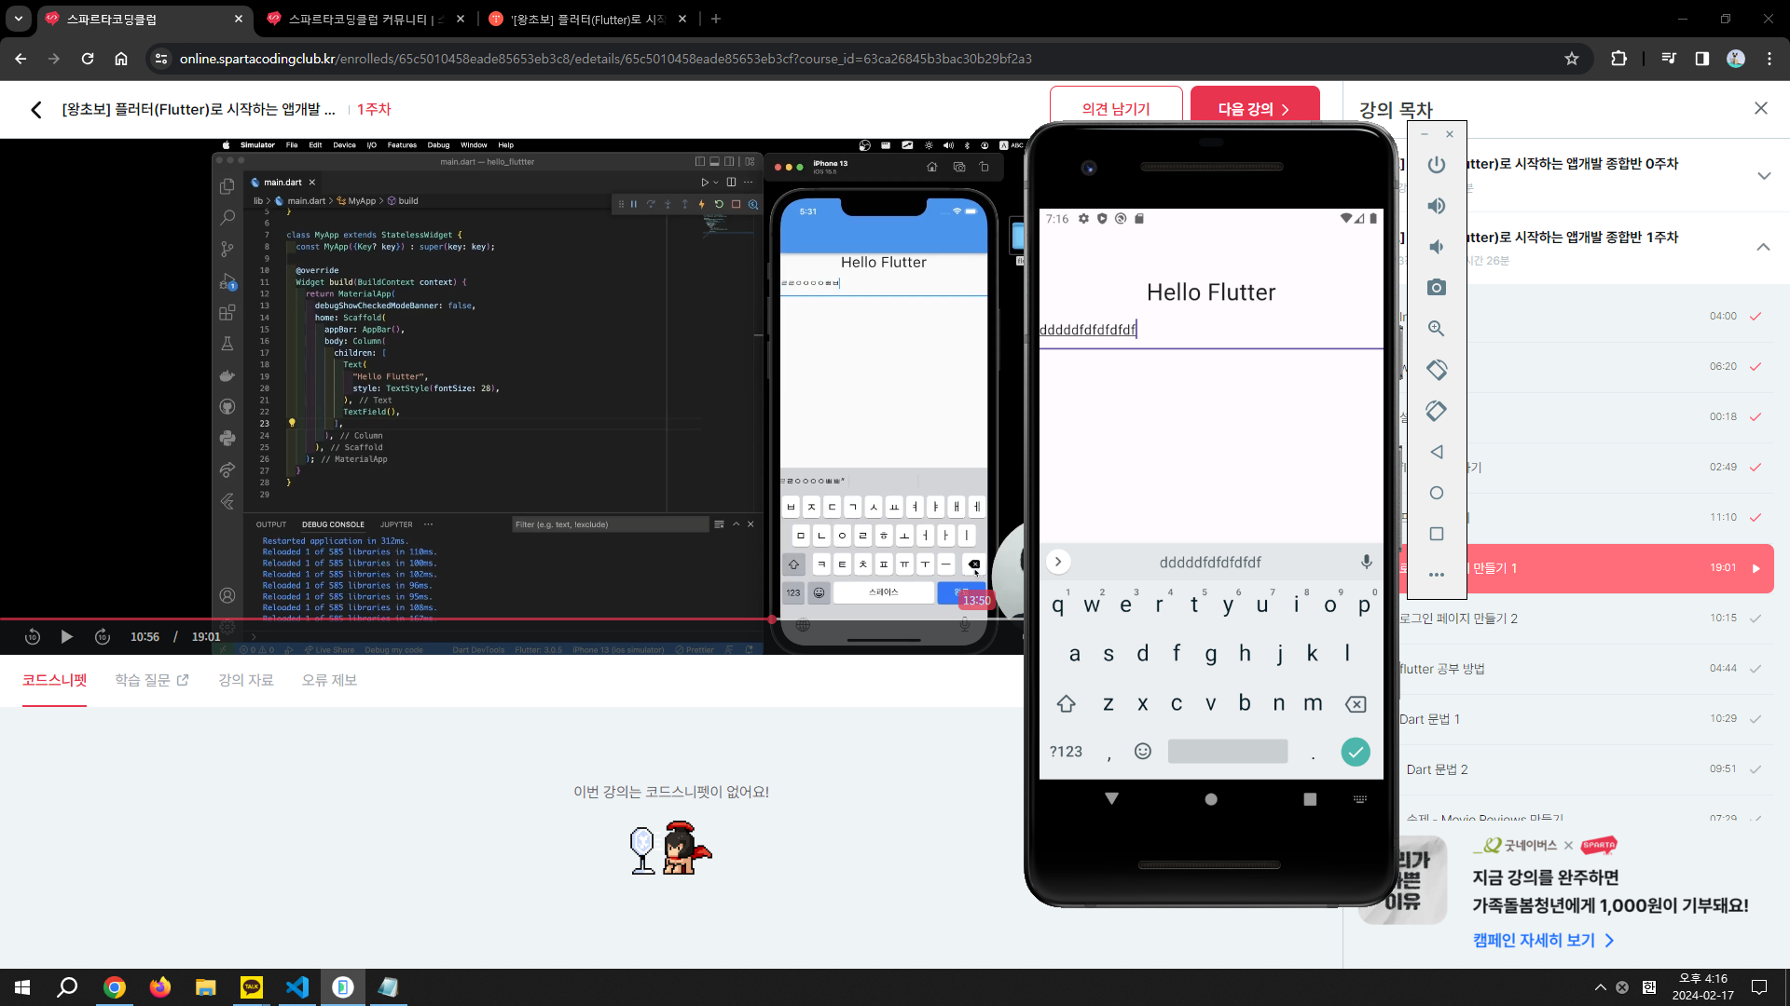Switch to 스파르타코딩클럽 커뮤니티 browser tab
Screen dimensions: 1790x1006
pyautogui.click(x=365, y=19)
